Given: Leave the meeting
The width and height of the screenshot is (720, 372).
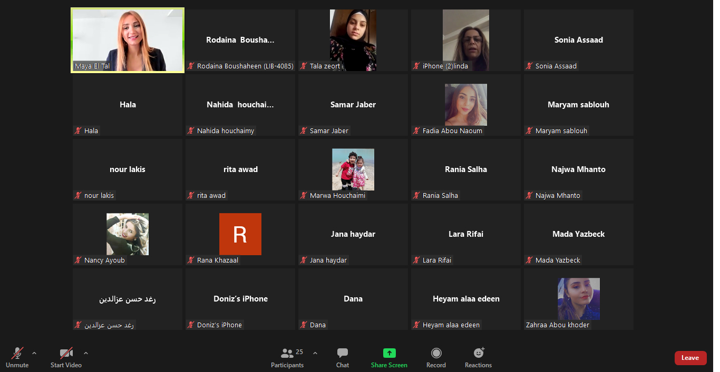Looking at the screenshot, I should click(690, 358).
